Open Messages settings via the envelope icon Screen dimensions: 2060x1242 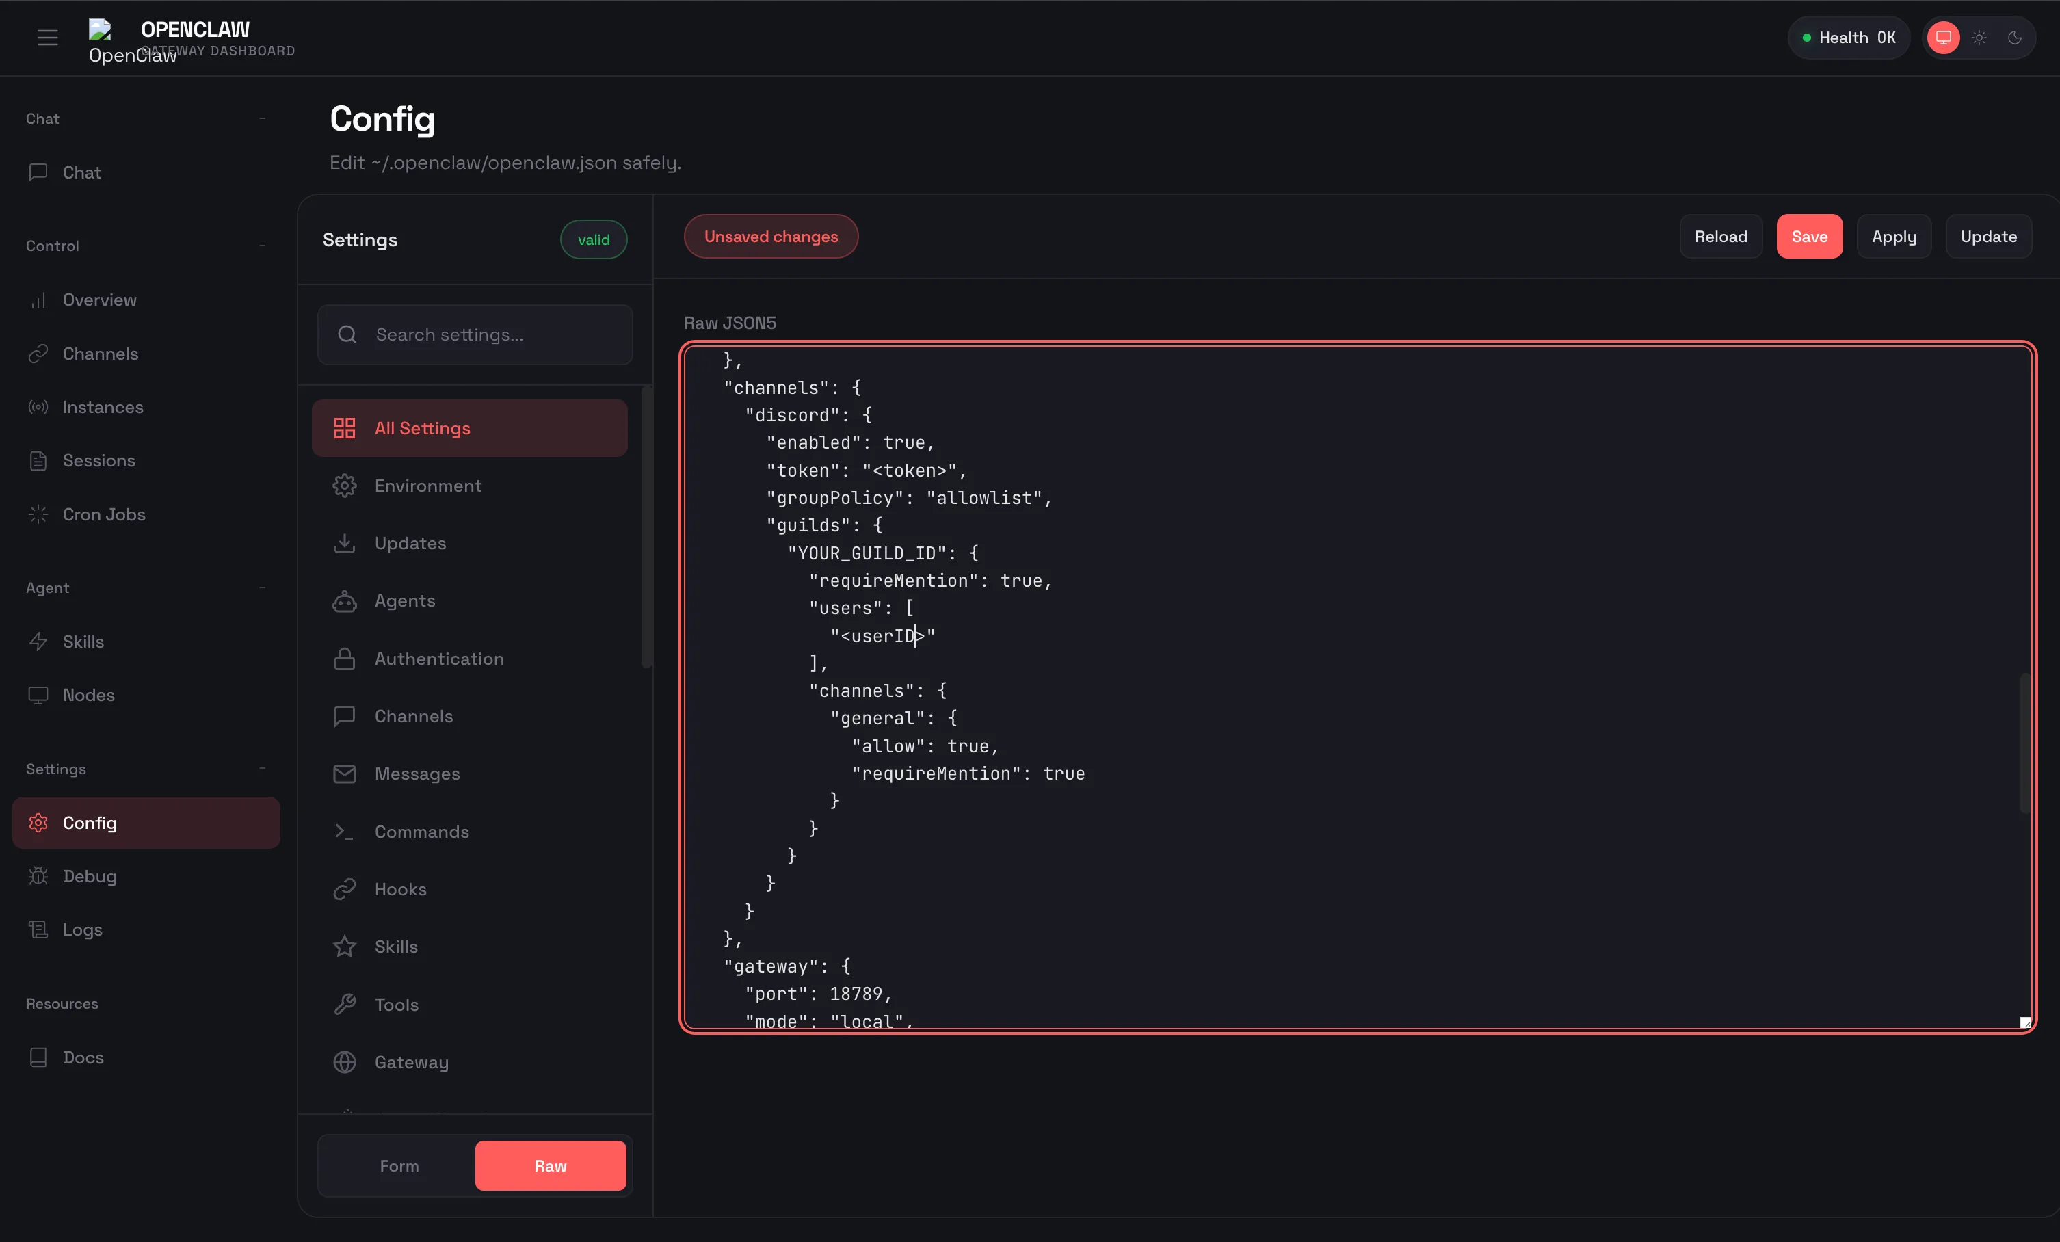coord(345,774)
